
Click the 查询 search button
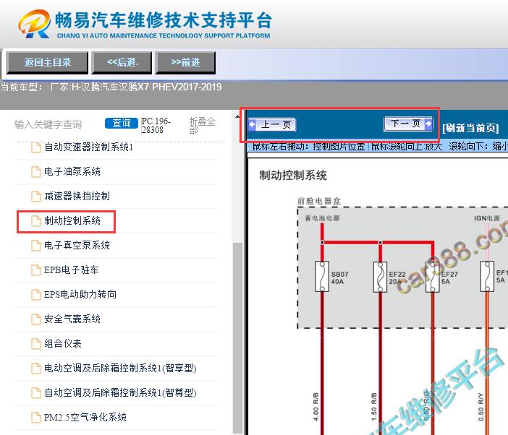pyautogui.click(x=122, y=124)
